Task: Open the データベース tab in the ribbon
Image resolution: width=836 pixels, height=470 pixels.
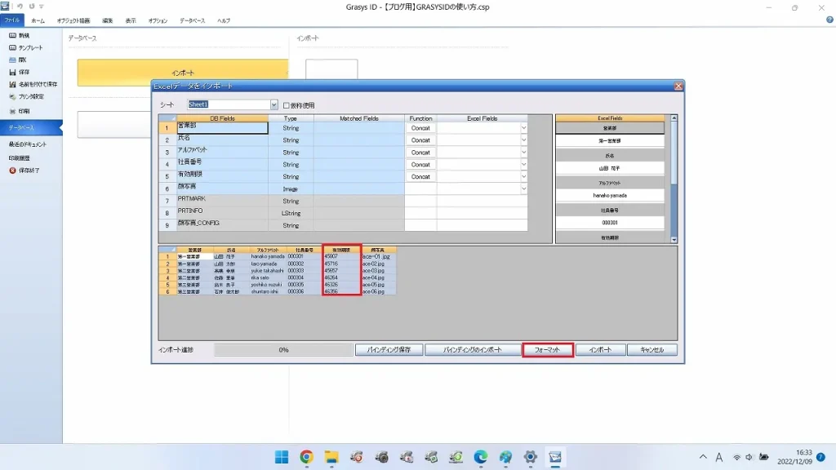Action: (193, 20)
